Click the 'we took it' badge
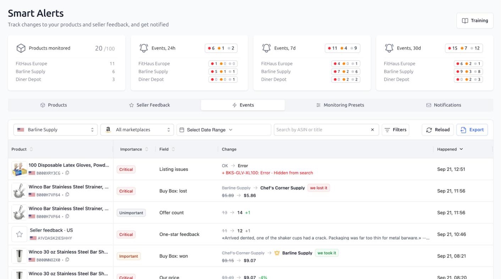501x279 pixels. coord(327,253)
